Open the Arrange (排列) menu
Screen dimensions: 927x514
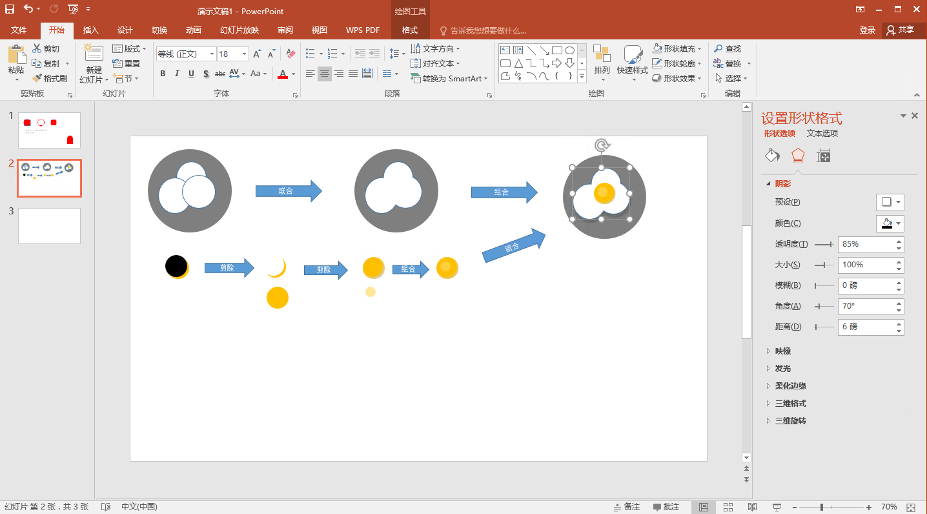602,63
